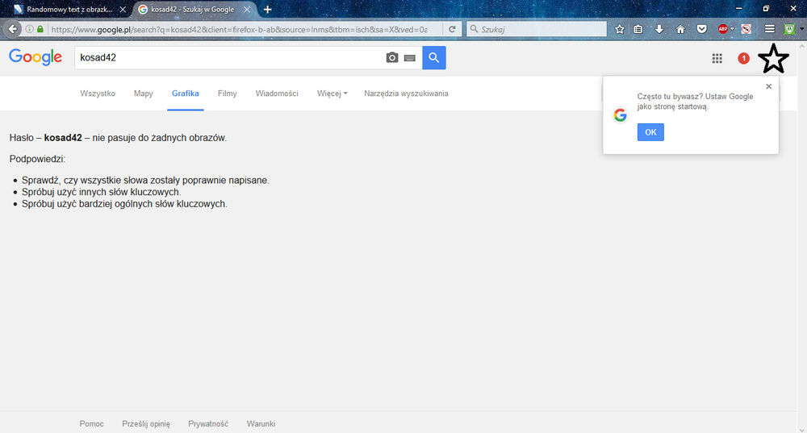This screenshot has width=807, height=433.
Task: Open Narzędzia wyszukiwania
Action: tap(406, 94)
